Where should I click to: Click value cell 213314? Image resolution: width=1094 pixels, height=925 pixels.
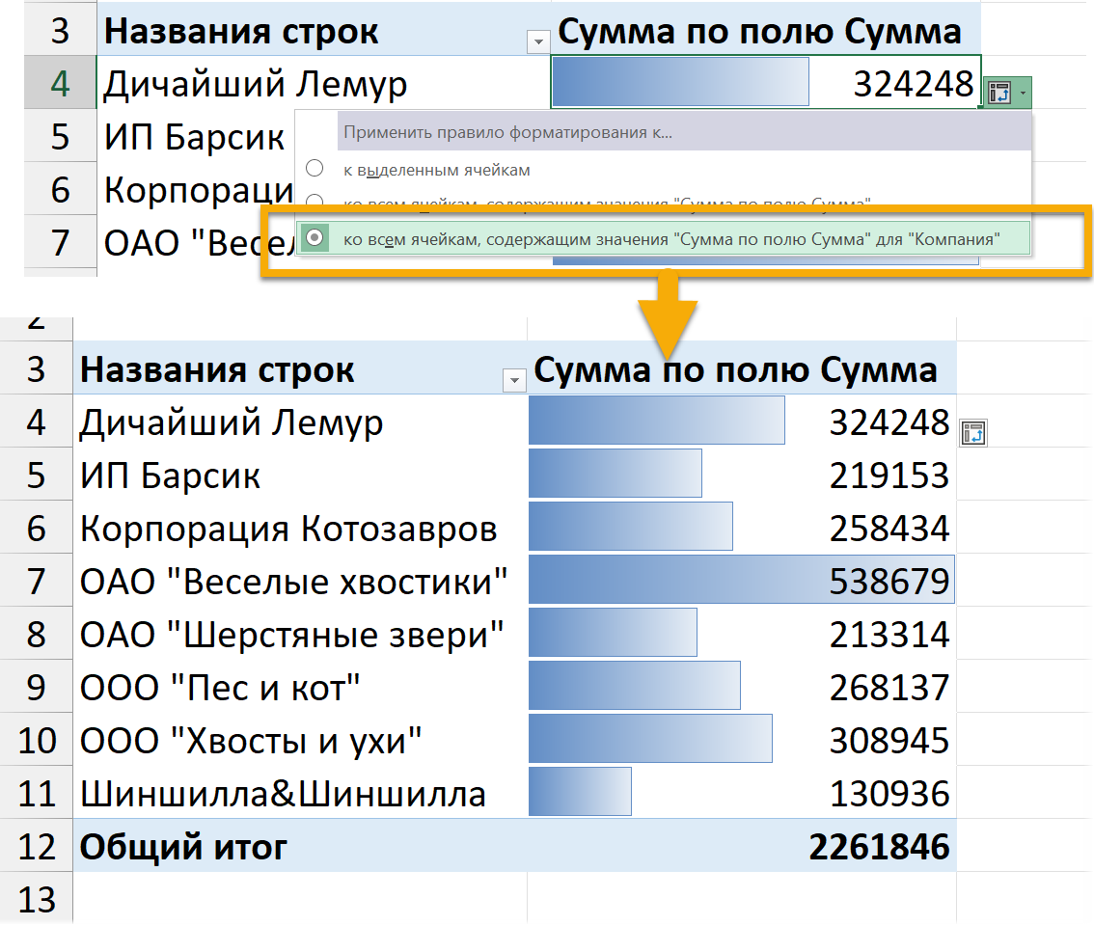click(742, 634)
